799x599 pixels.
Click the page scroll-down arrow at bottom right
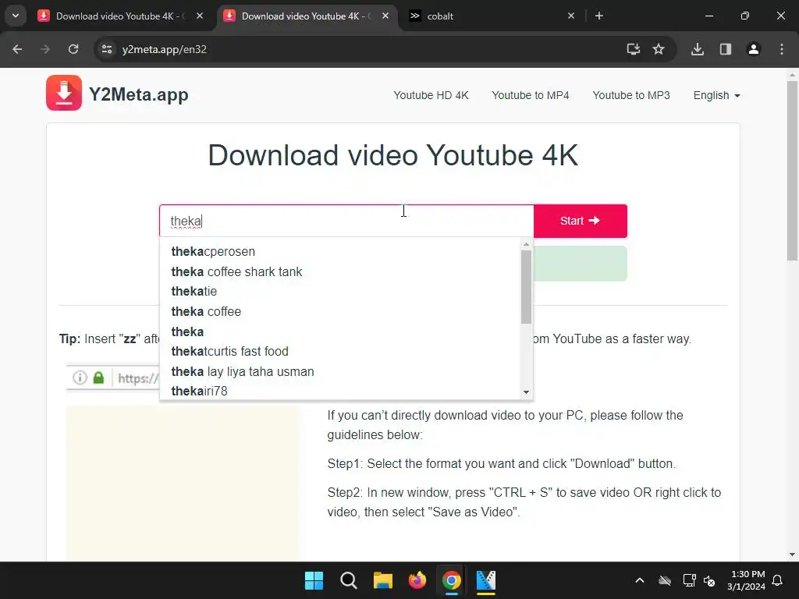click(792, 555)
